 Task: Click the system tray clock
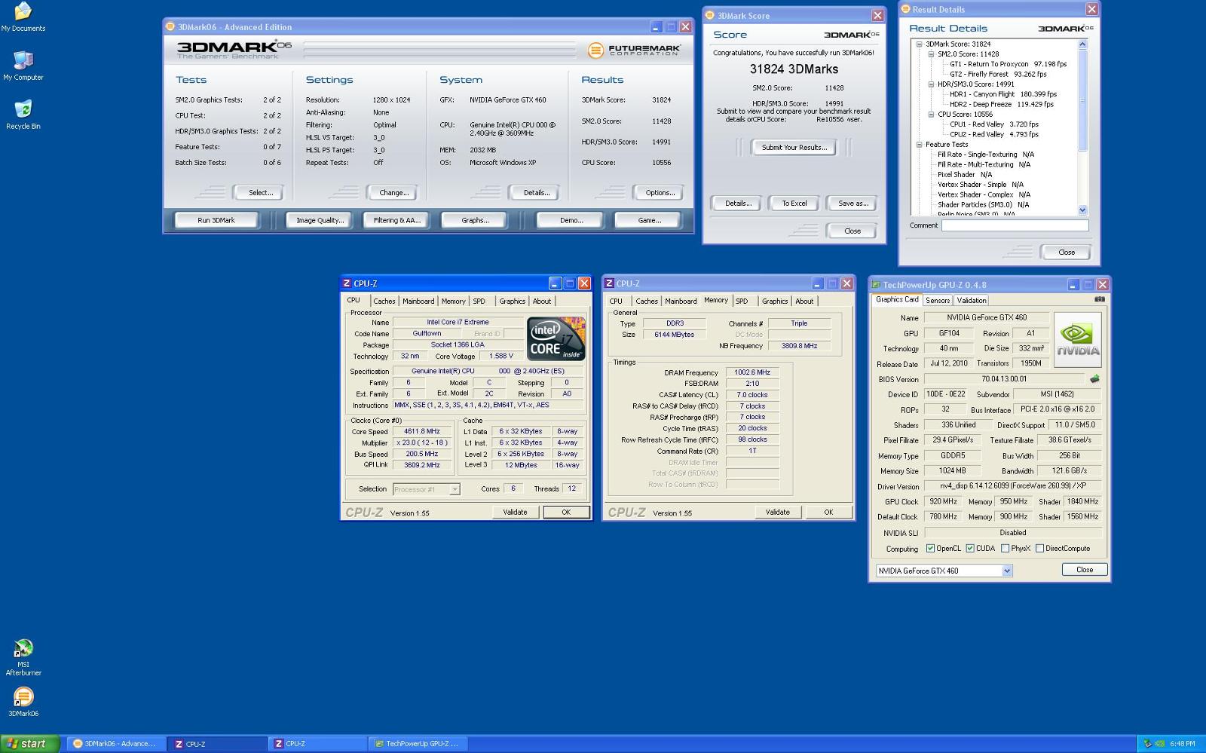(x=1182, y=744)
